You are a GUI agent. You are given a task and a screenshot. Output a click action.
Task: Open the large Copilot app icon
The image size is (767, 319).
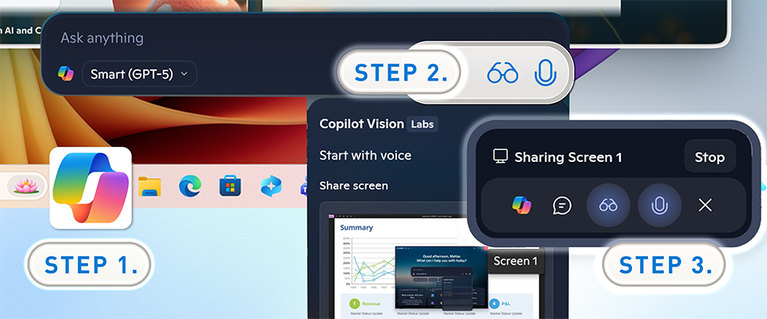(x=90, y=188)
